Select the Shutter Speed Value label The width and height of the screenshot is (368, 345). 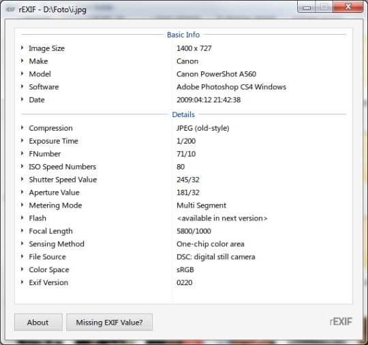pos(63,180)
